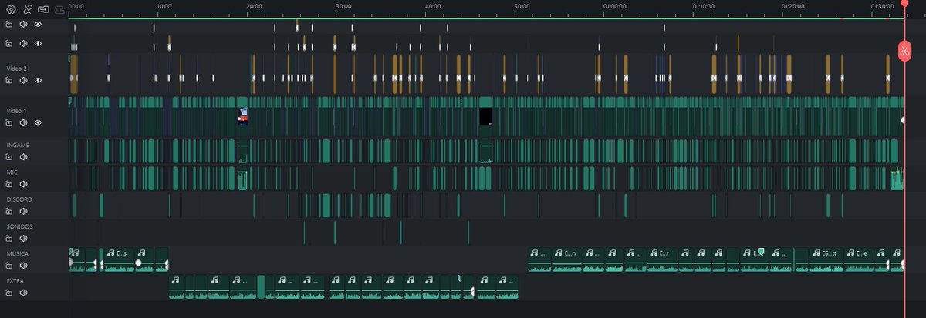Mute the Video 1 track
926x318 pixels.
(23, 122)
